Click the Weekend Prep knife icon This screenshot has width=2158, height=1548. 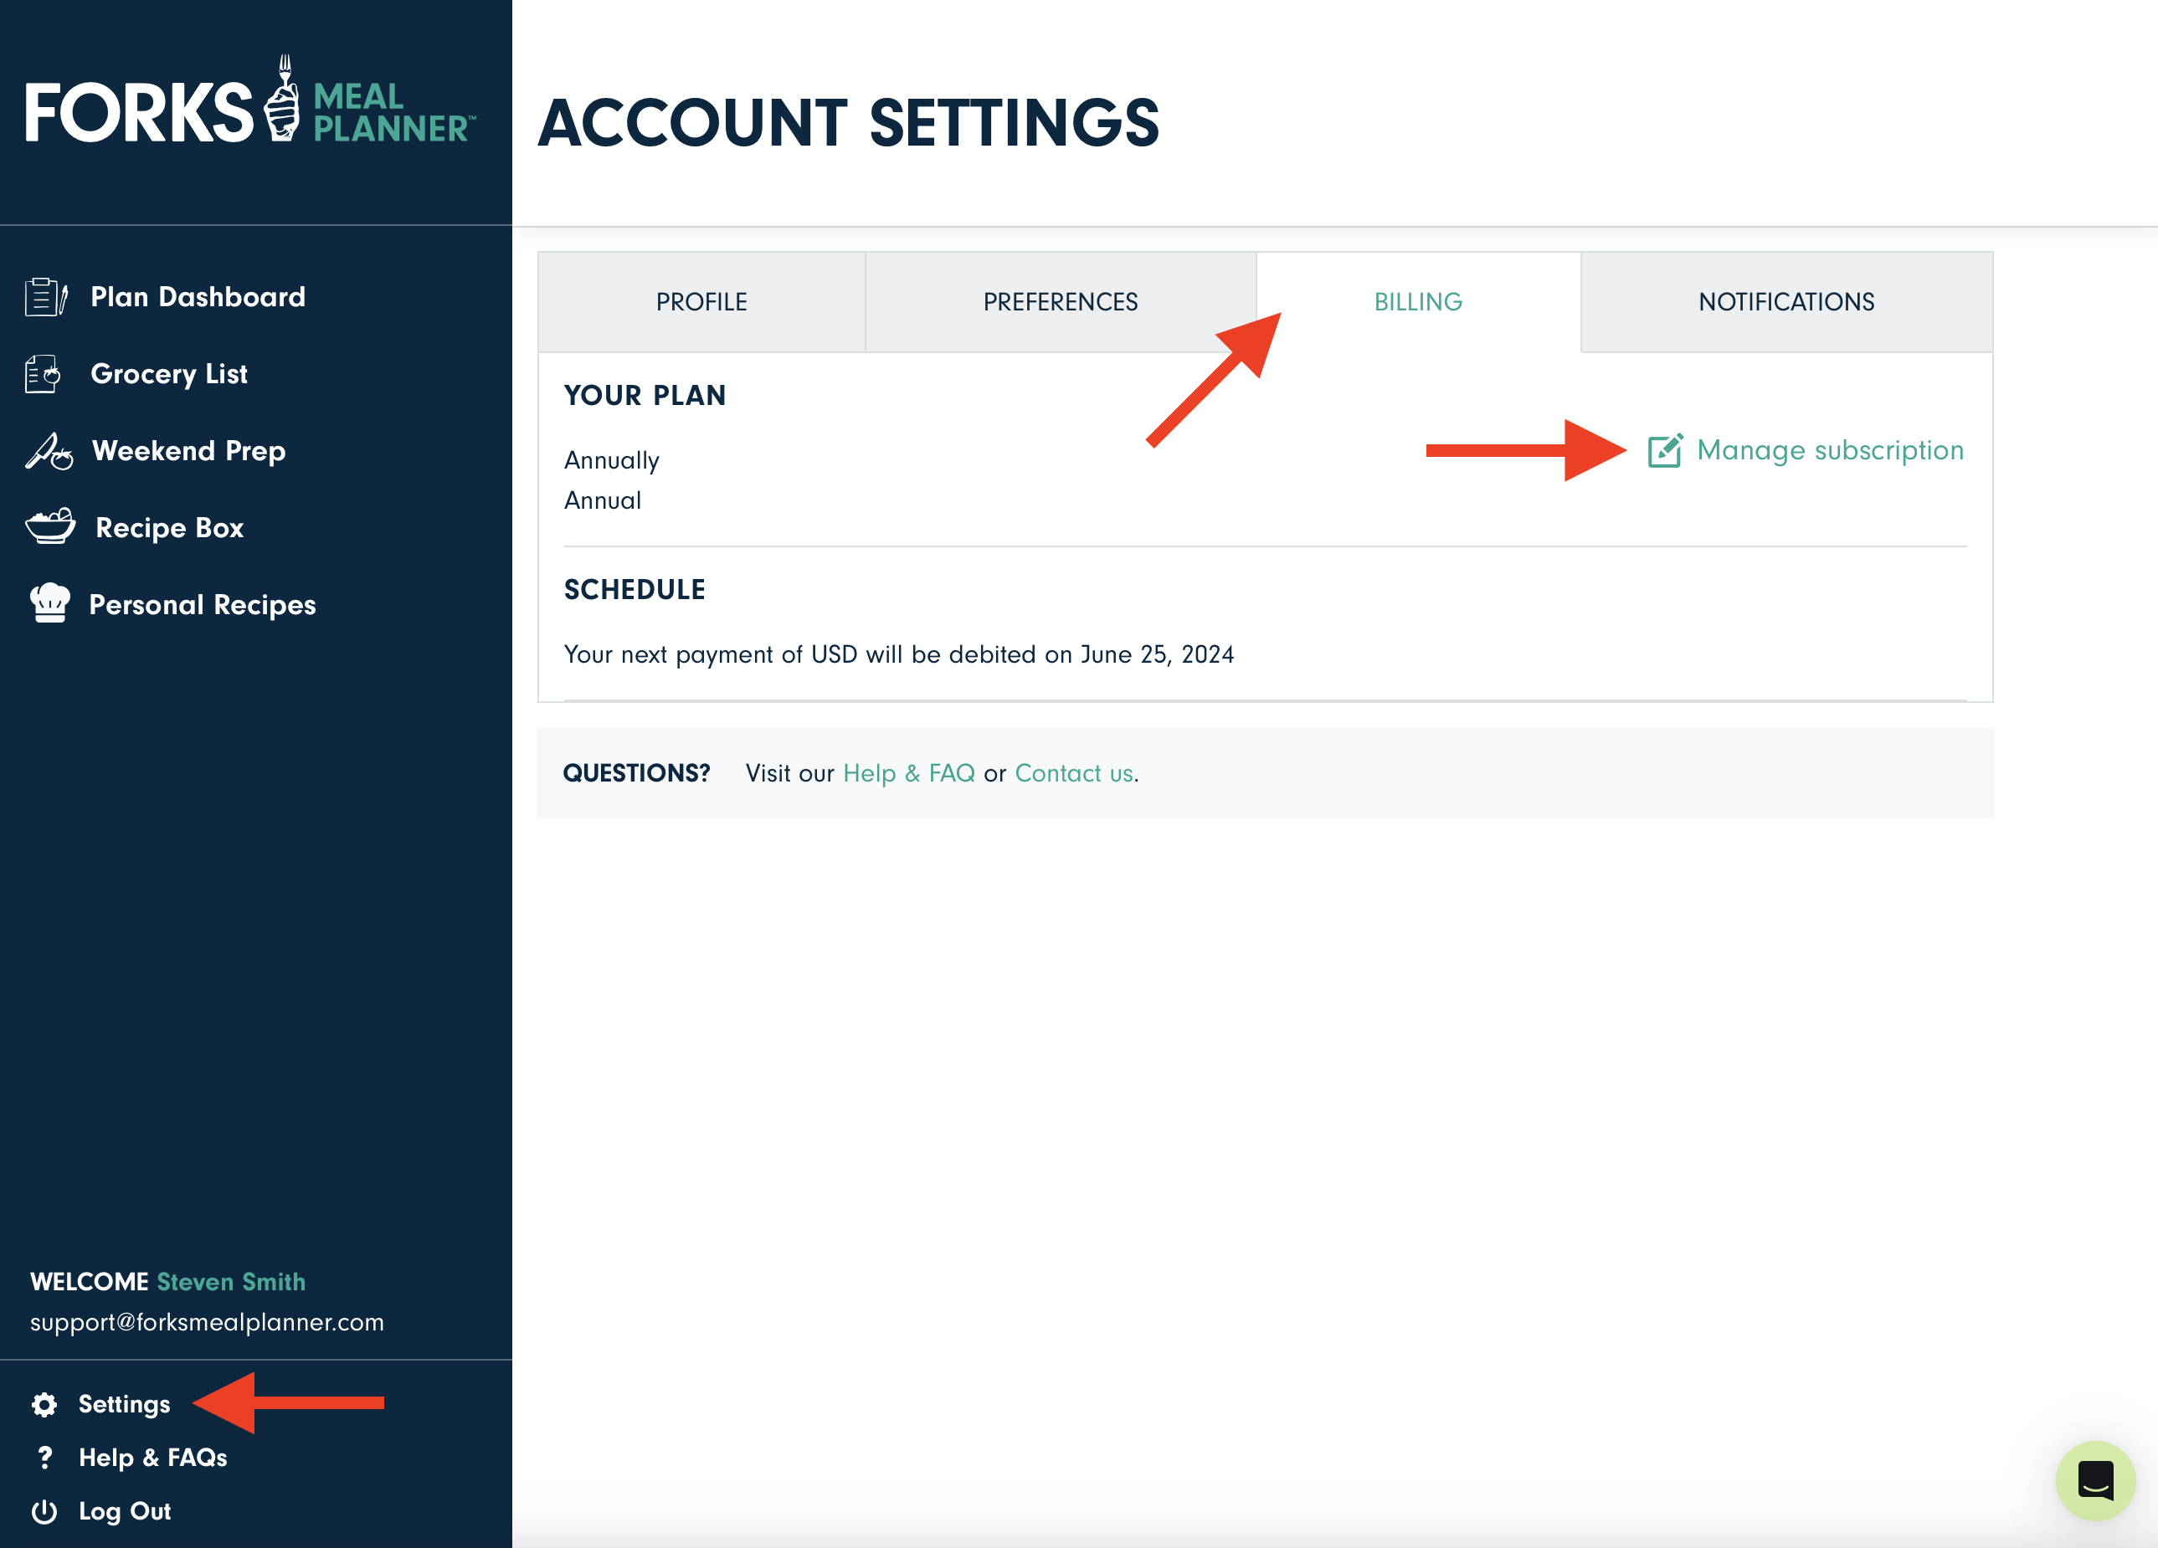pyautogui.click(x=49, y=452)
